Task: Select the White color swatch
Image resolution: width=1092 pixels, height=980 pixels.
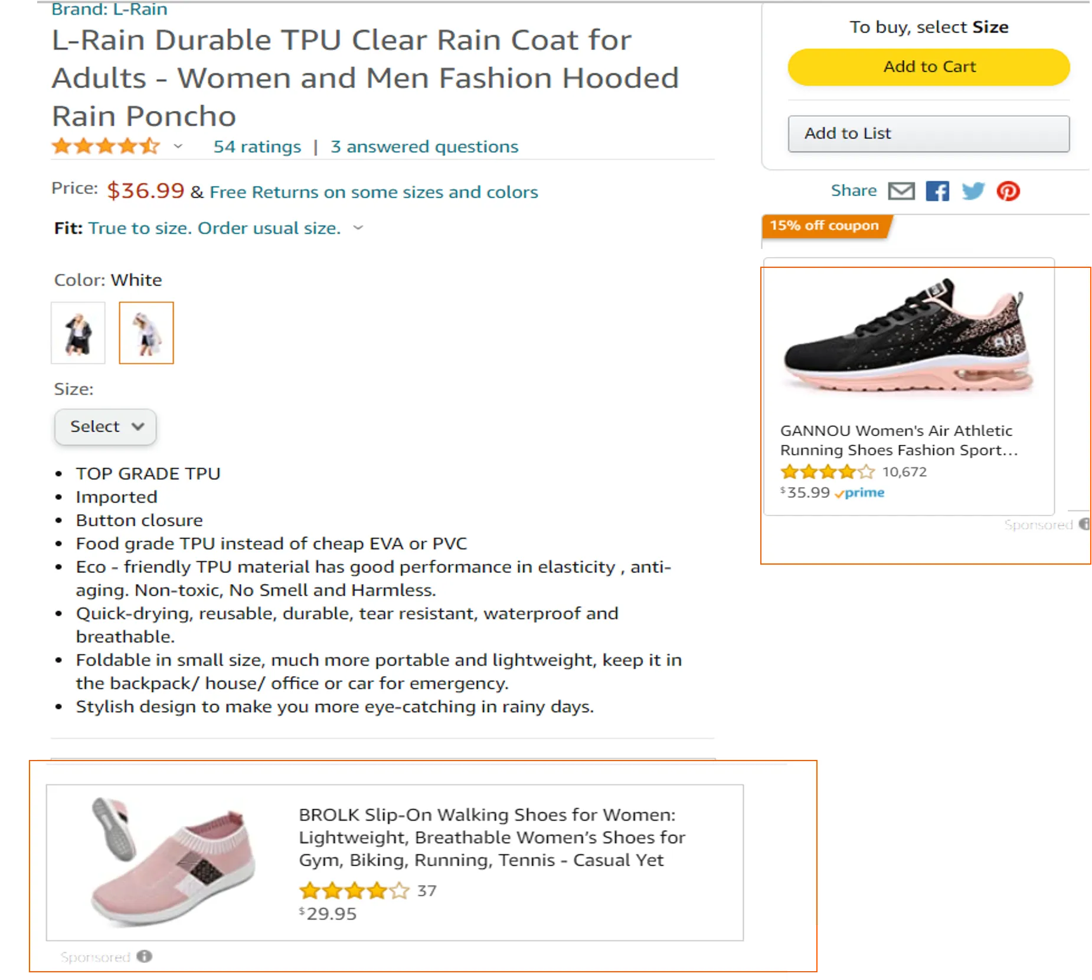Action: tap(146, 333)
